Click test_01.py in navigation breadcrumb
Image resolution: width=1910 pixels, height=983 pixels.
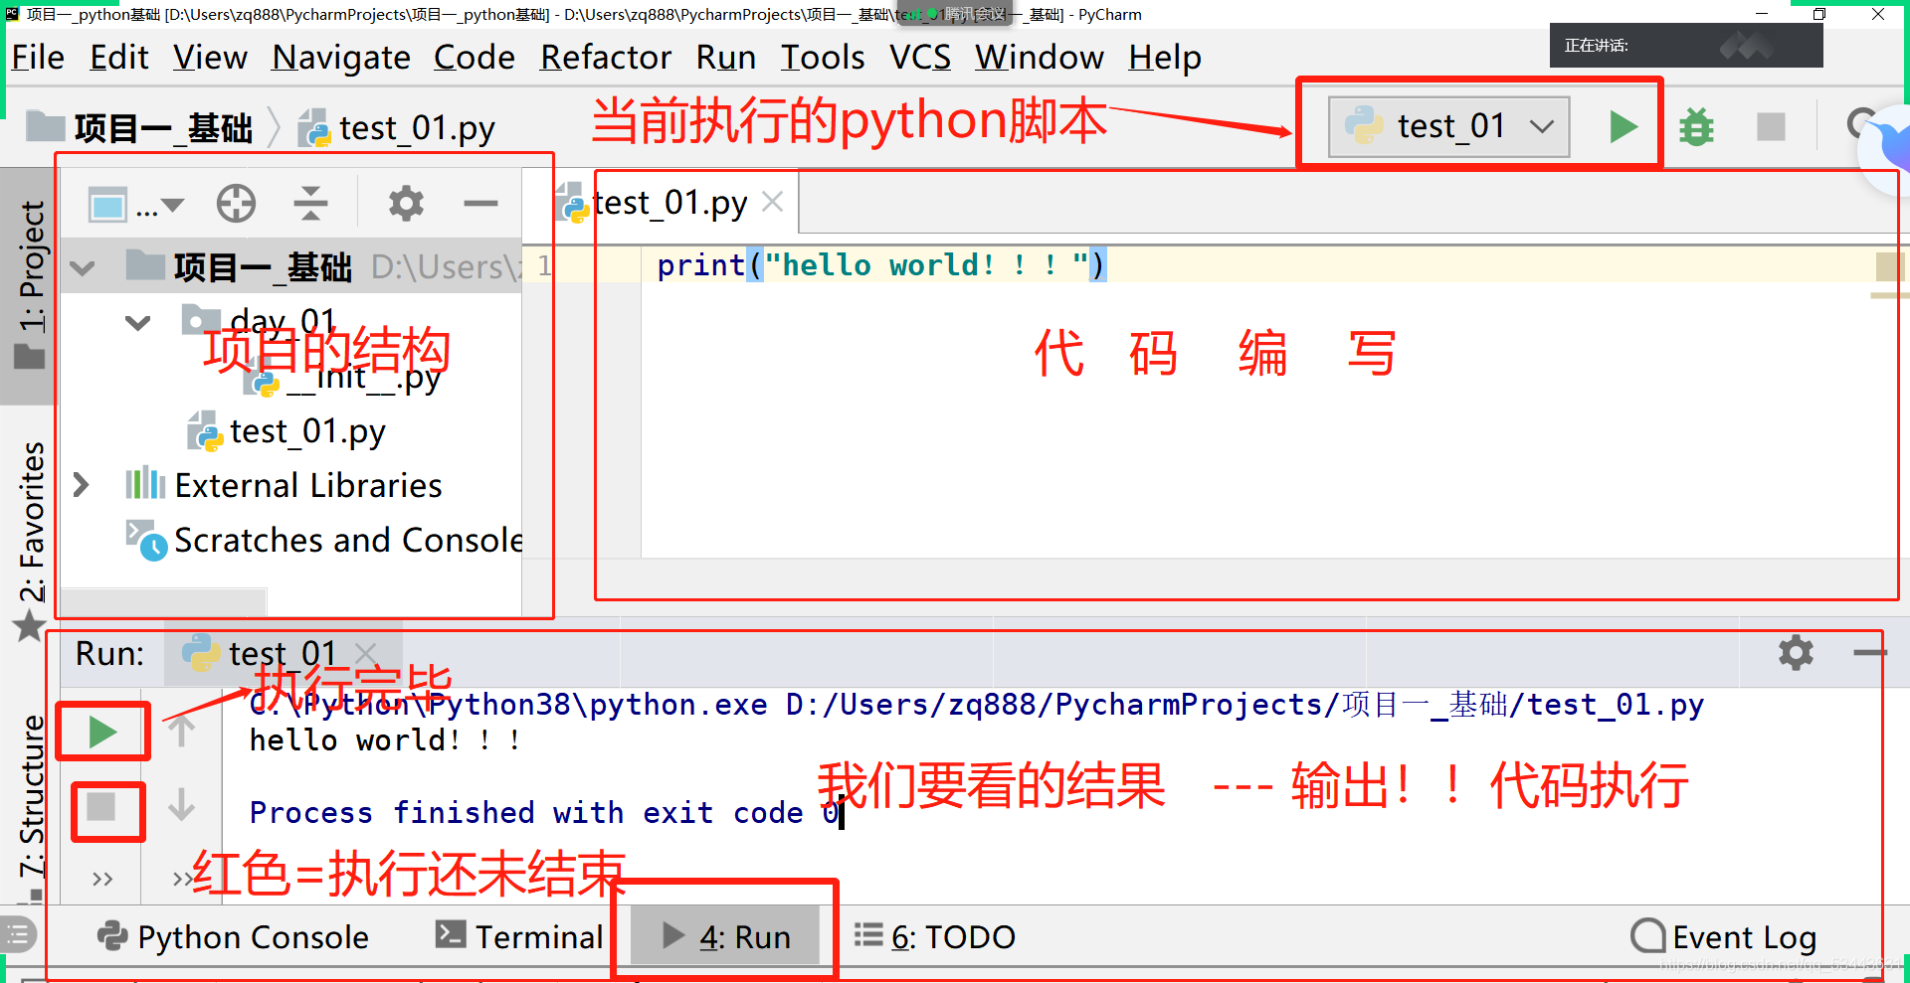pyautogui.click(x=397, y=128)
